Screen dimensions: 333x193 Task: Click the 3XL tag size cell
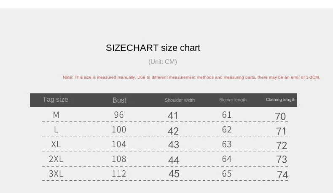pyautogui.click(x=56, y=174)
